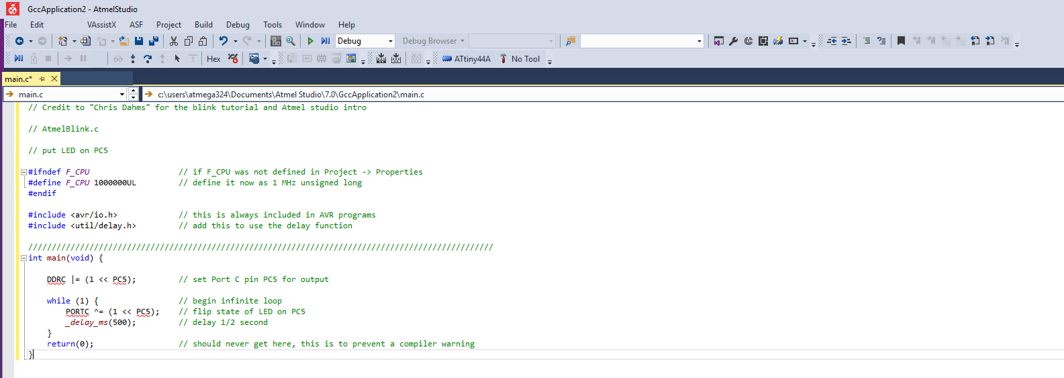Click the Breakpoints window icon next to Hex
Screen dimensions: 1064x378
pyautogui.click(x=233, y=58)
